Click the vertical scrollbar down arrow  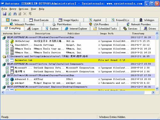pos(157,88)
